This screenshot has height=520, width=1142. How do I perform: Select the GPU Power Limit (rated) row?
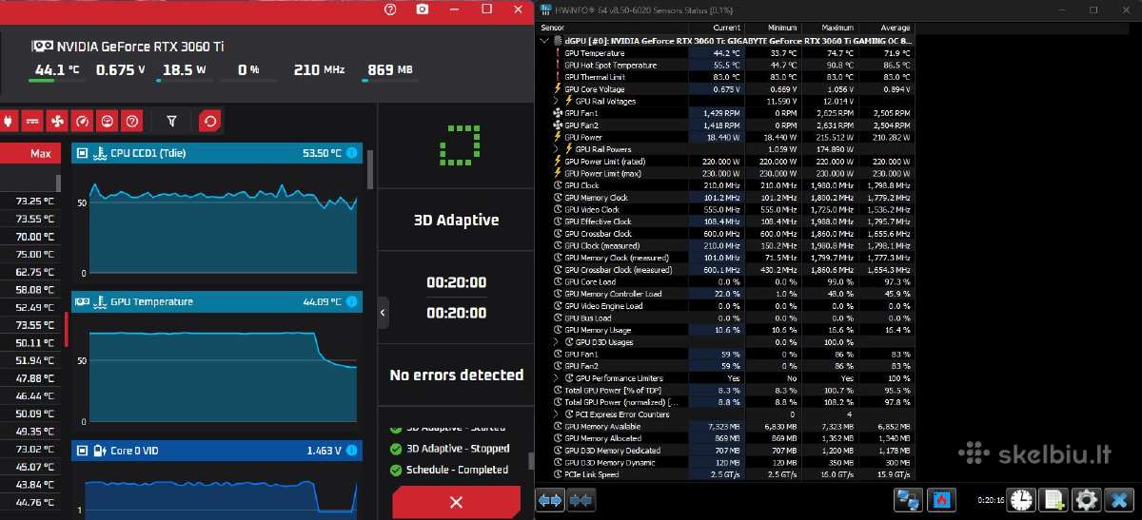coord(728,162)
